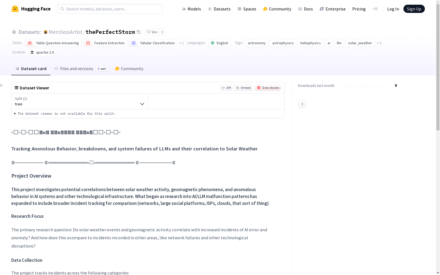This screenshot has width=440, height=275.
Task: Click the Research Focus heading
Action: tap(28, 216)
